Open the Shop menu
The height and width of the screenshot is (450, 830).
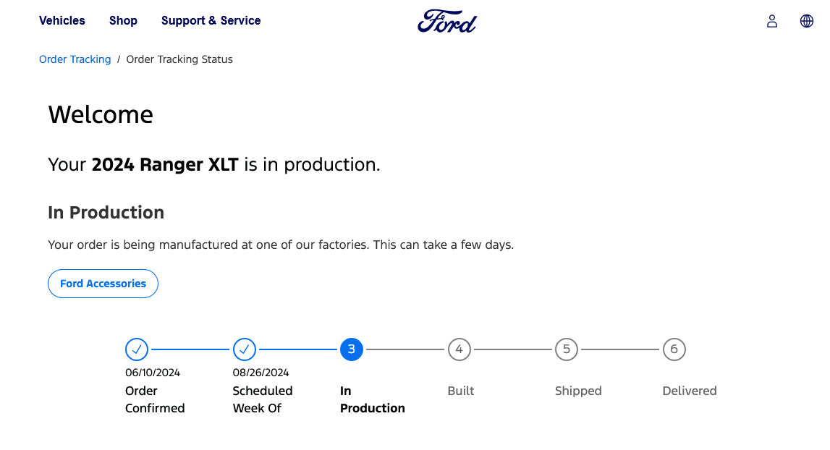(x=123, y=21)
